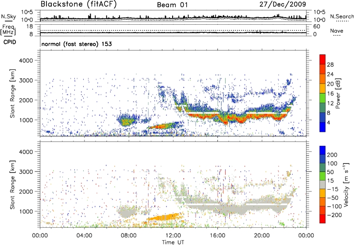This screenshot has height=245, width=354.
Task: Click the 'Time UT' axis label
Action: pyautogui.click(x=173, y=242)
